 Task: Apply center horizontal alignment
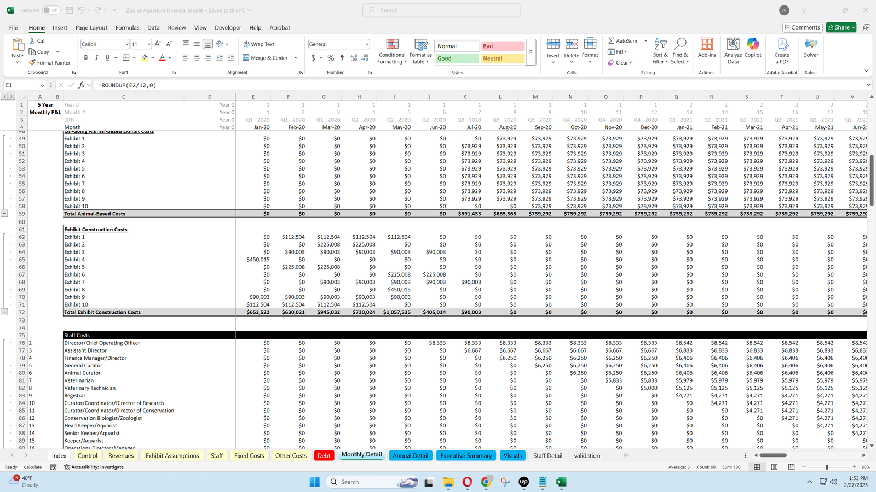click(197, 58)
